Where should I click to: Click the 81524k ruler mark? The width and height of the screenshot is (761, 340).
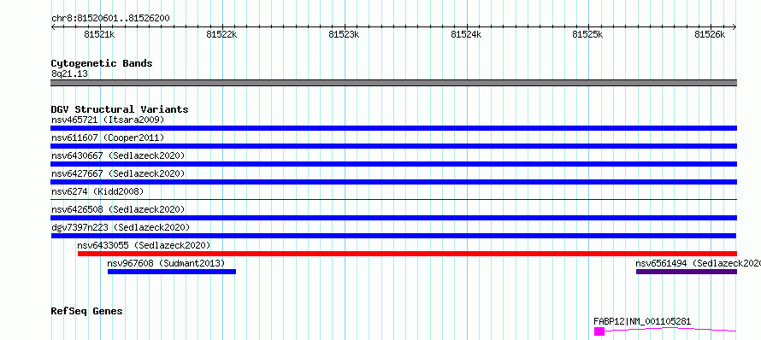[x=466, y=34]
